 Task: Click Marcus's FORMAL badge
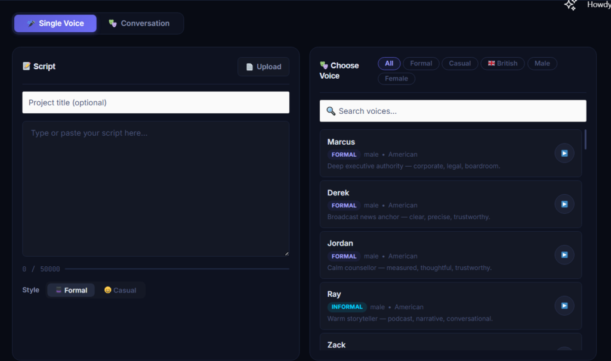point(344,154)
